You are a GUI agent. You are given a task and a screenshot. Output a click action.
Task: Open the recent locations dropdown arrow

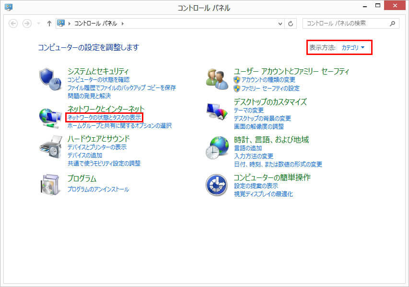[x=39, y=23]
